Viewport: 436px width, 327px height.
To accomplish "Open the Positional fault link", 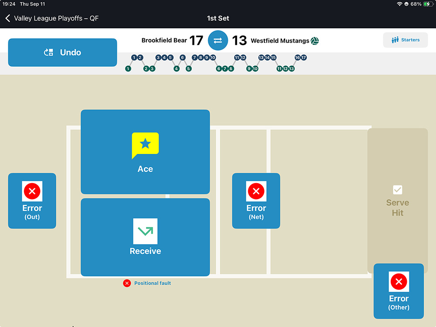I will click(153, 283).
